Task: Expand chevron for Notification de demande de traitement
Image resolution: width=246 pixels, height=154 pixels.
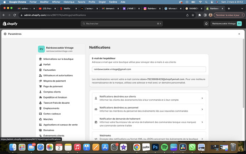Action: [x=202, y=122]
